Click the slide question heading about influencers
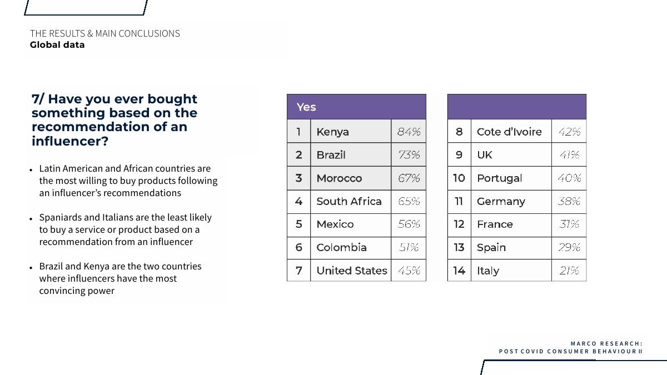 115,120
